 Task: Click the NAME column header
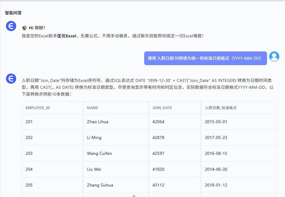pos(92,108)
